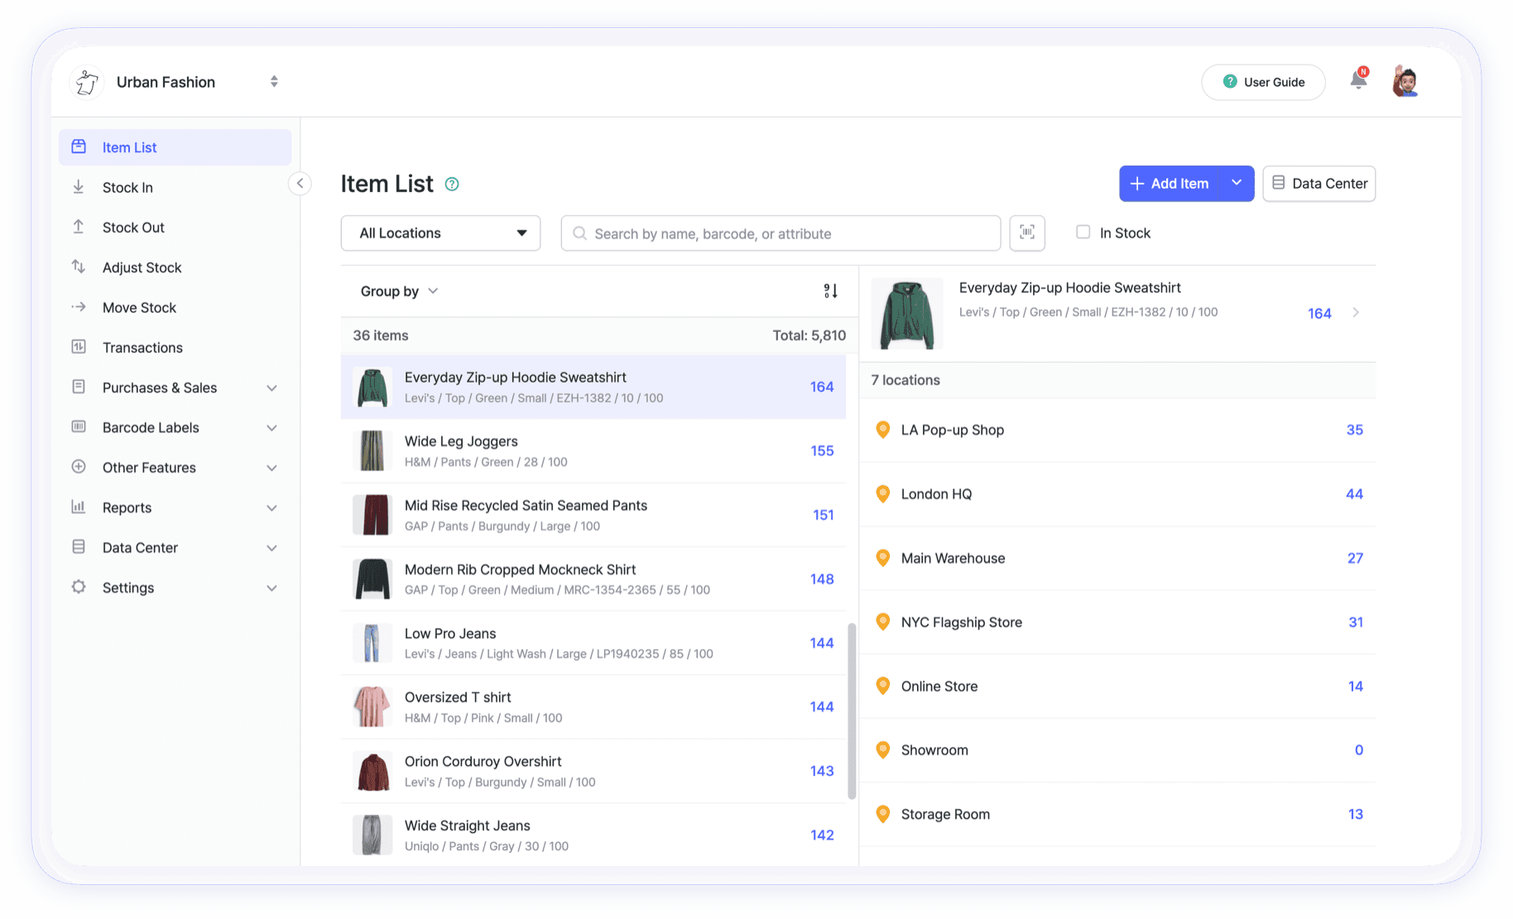Expand Barcode Labels submenu chevron
The width and height of the screenshot is (1513, 919).
click(271, 428)
